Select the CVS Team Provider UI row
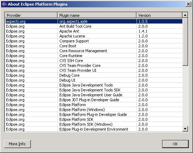Viewport: 193px width, 153px height. pyautogui.click(x=94, y=70)
